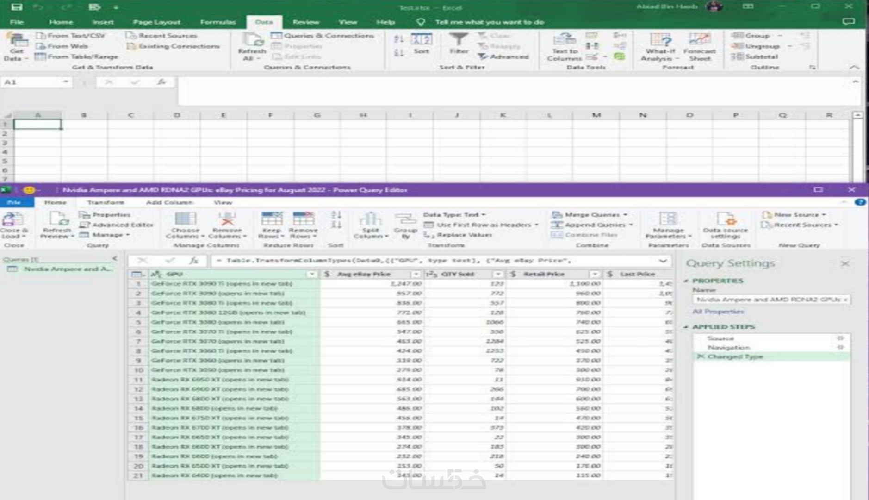Screen dimensions: 869x500
Task: Collapse the Queries pane
Action: [x=114, y=258]
